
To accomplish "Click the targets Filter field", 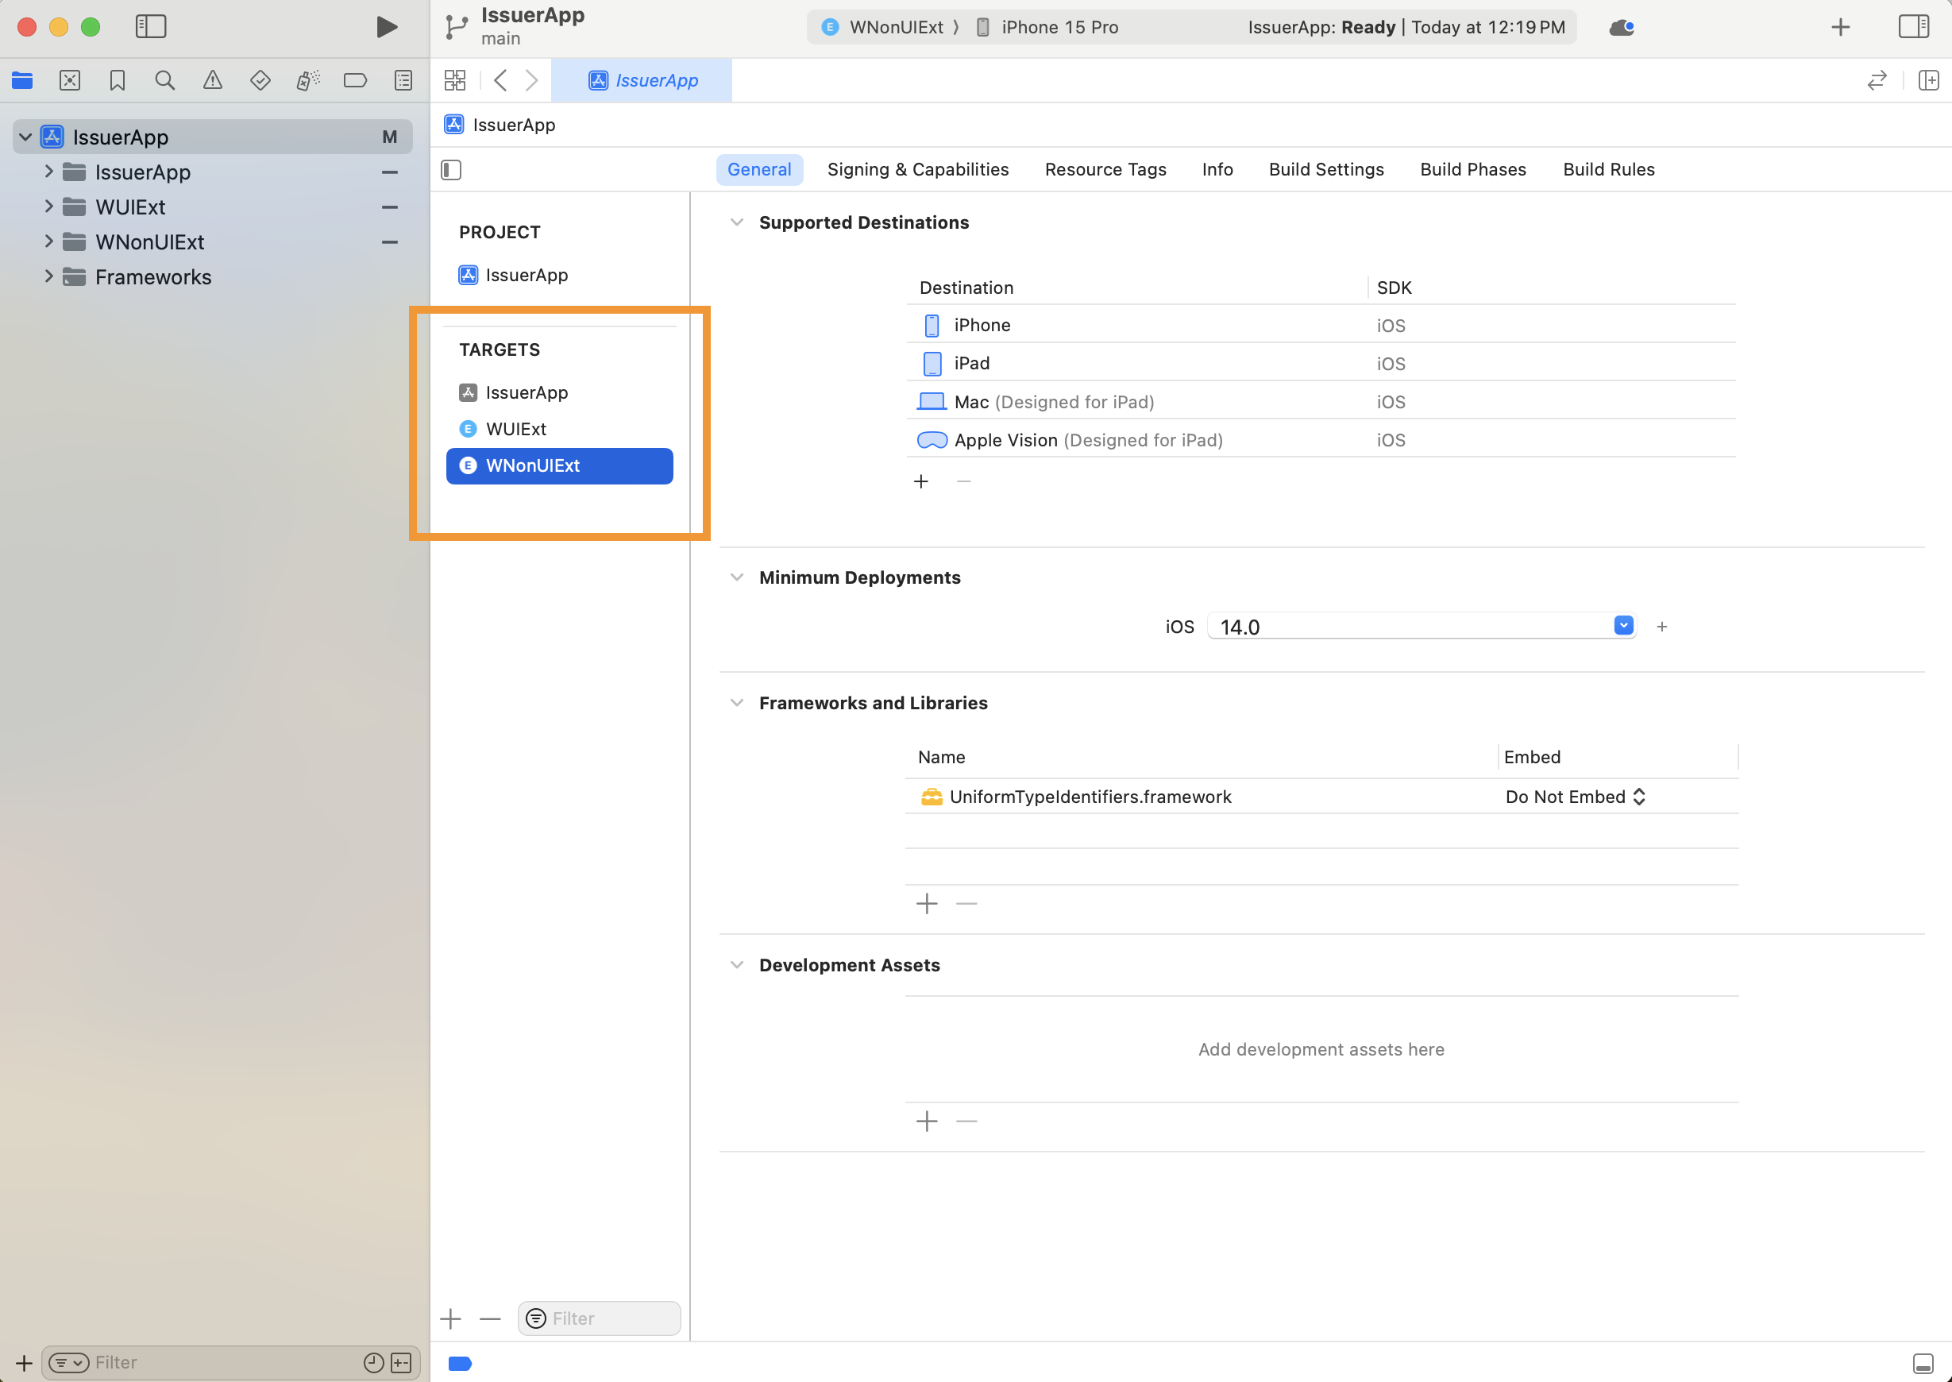I will (599, 1319).
